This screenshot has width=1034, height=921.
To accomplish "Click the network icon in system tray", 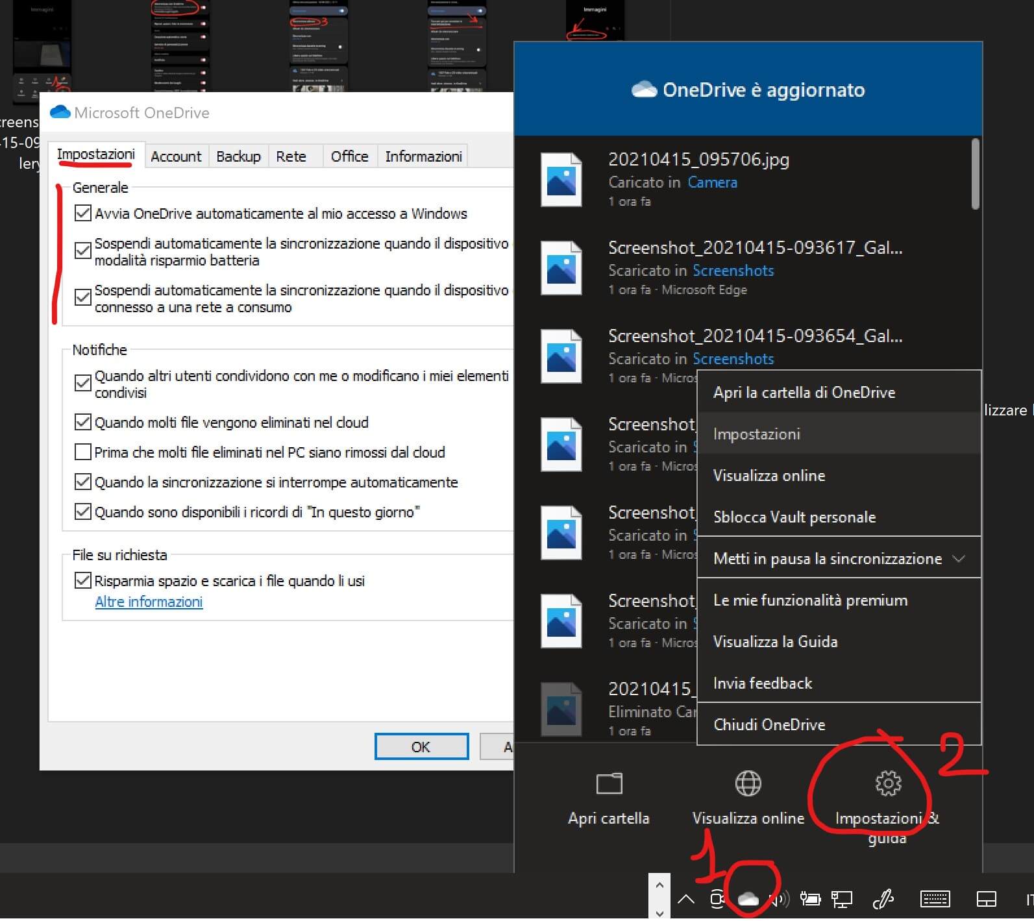I will [x=842, y=899].
